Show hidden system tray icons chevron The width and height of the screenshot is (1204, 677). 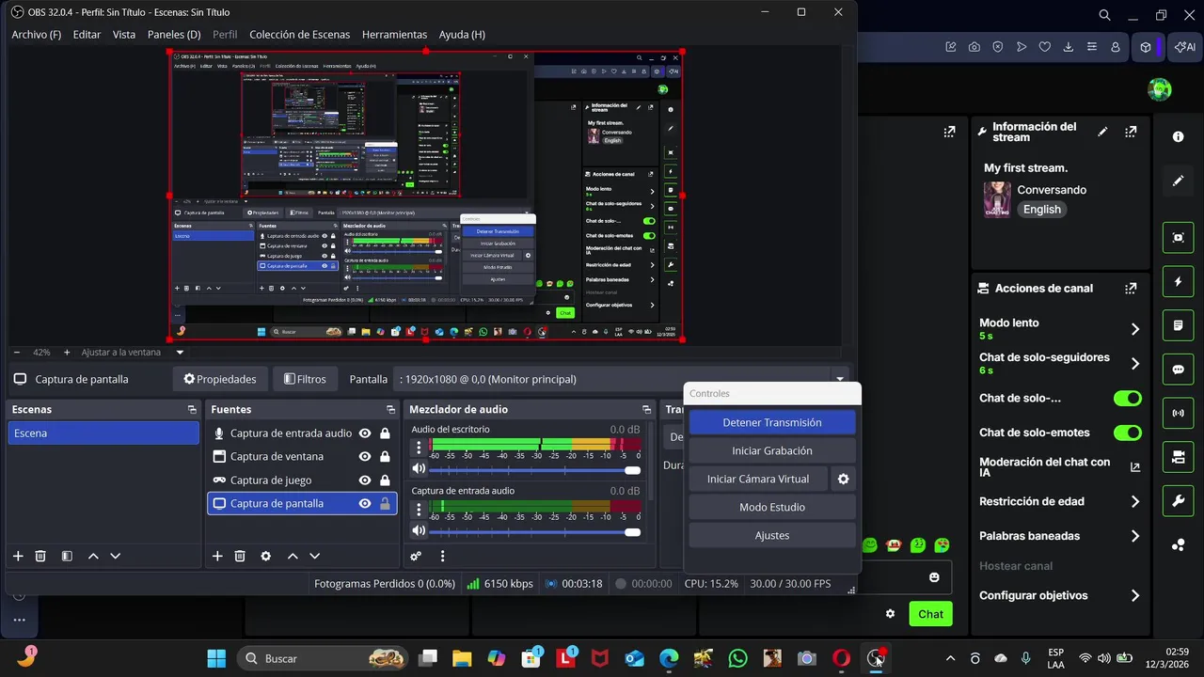point(950,658)
